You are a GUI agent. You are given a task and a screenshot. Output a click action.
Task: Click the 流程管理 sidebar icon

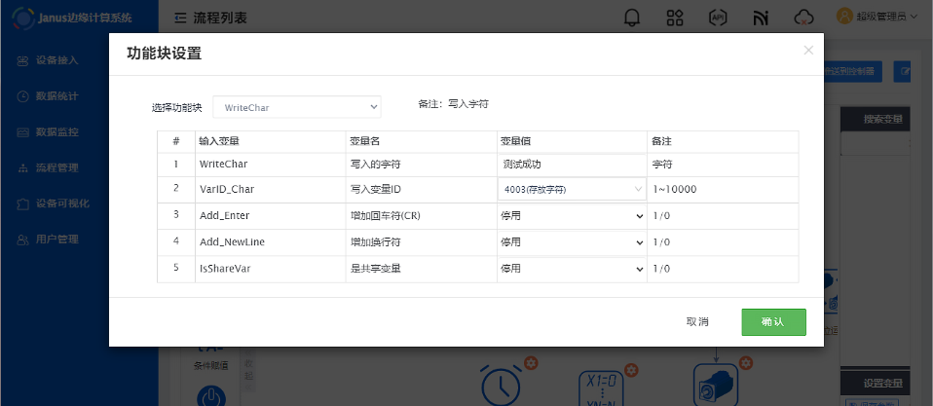(x=22, y=168)
